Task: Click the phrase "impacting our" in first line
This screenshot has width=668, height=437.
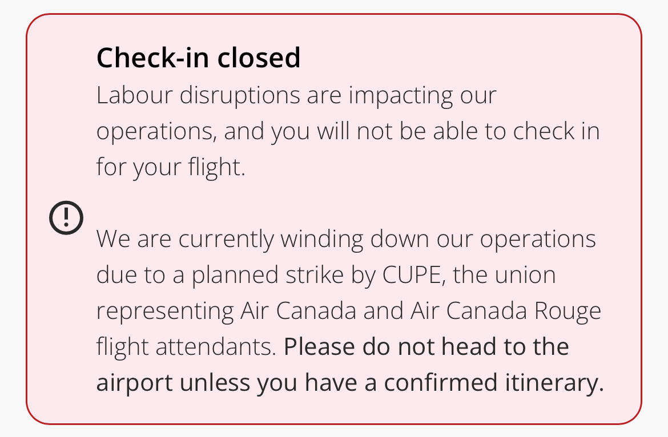Action: [422, 95]
